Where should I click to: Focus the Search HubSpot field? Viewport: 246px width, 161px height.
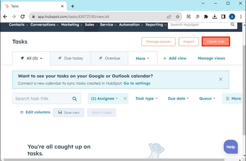tap(203, 25)
